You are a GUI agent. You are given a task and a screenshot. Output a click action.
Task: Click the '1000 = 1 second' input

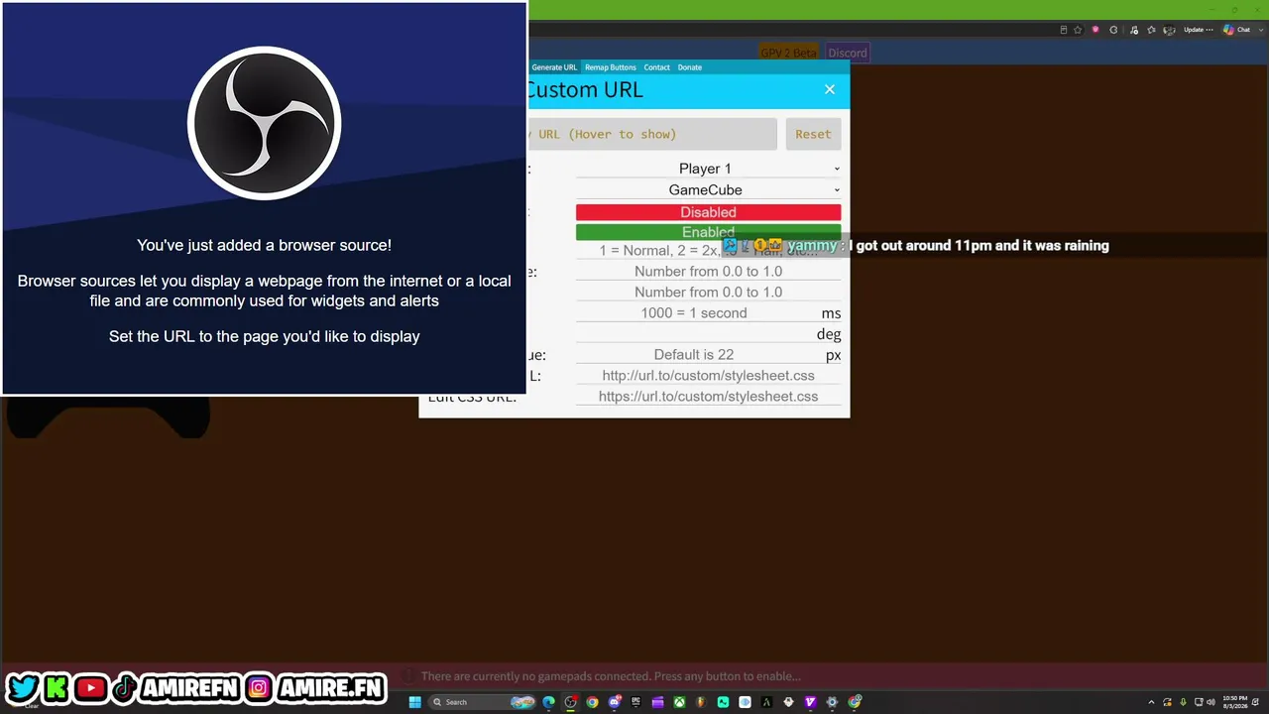[694, 313]
